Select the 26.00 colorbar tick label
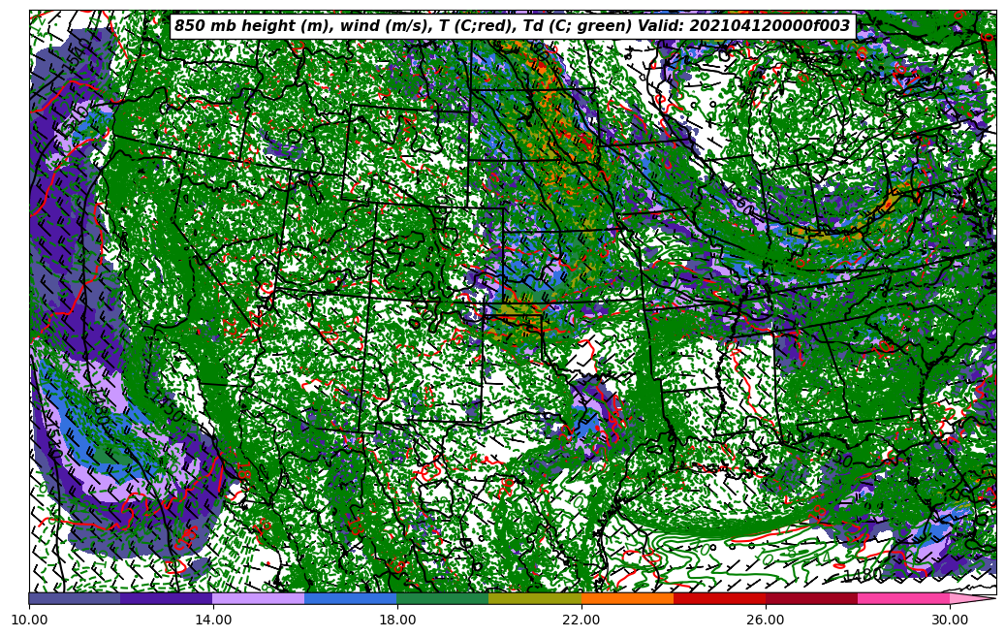The width and height of the screenshot is (1005, 637). click(x=766, y=620)
